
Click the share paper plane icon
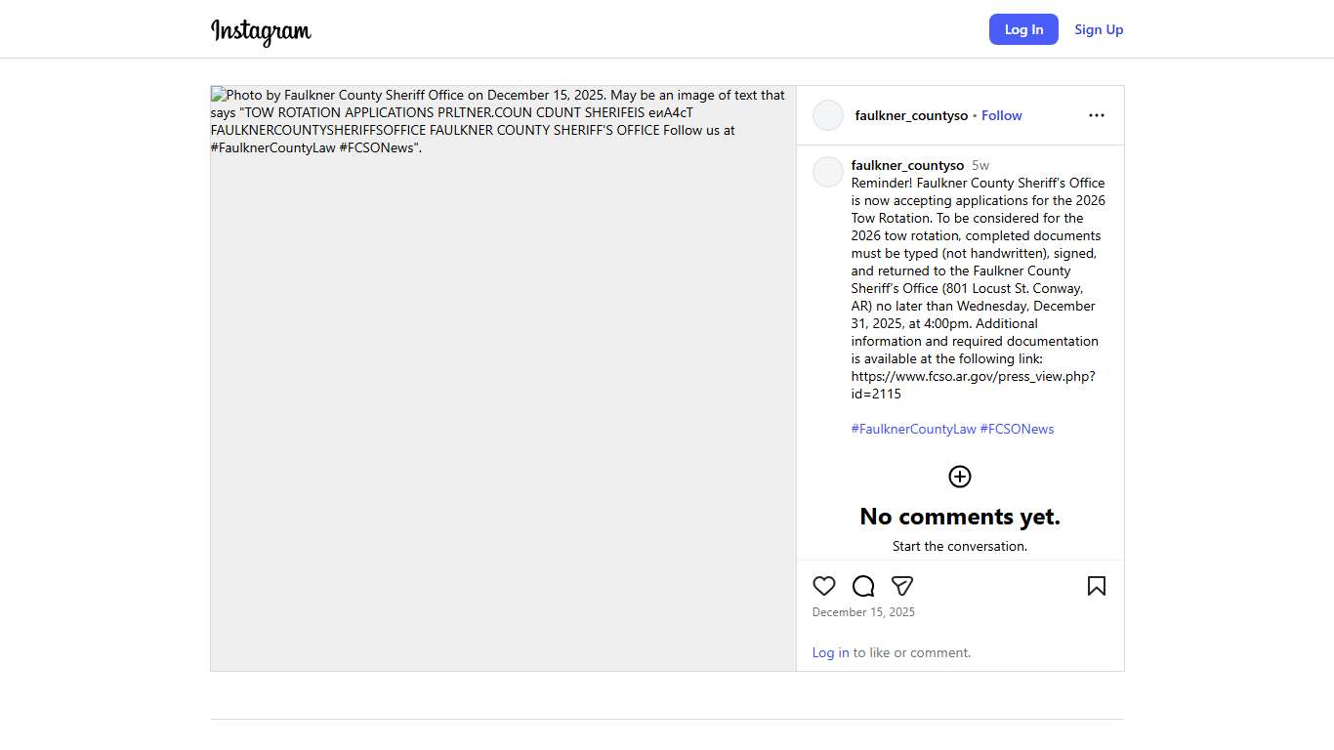click(902, 586)
